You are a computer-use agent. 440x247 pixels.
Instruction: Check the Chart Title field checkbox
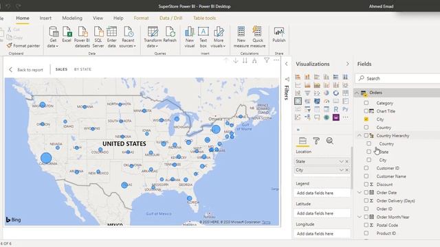(x=366, y=111)
